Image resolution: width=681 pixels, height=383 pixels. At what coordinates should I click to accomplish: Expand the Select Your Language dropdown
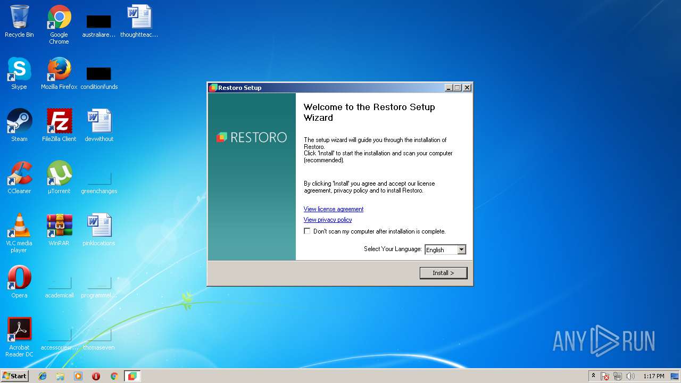pos(461,249)
